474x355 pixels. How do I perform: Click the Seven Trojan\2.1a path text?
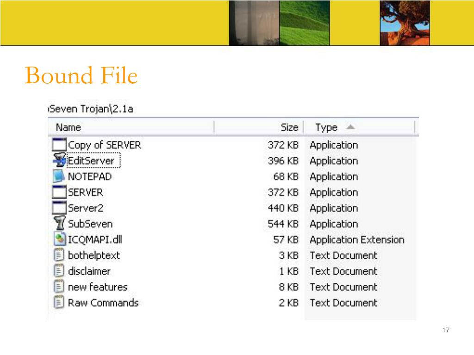coord(91,109)
